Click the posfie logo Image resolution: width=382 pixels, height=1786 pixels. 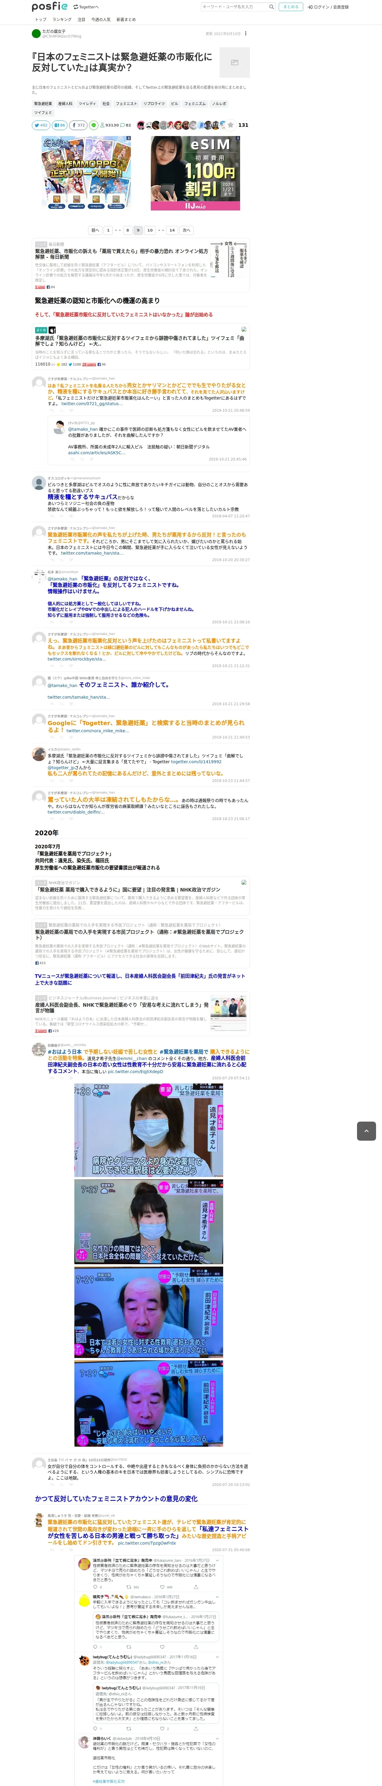[50, 7]
